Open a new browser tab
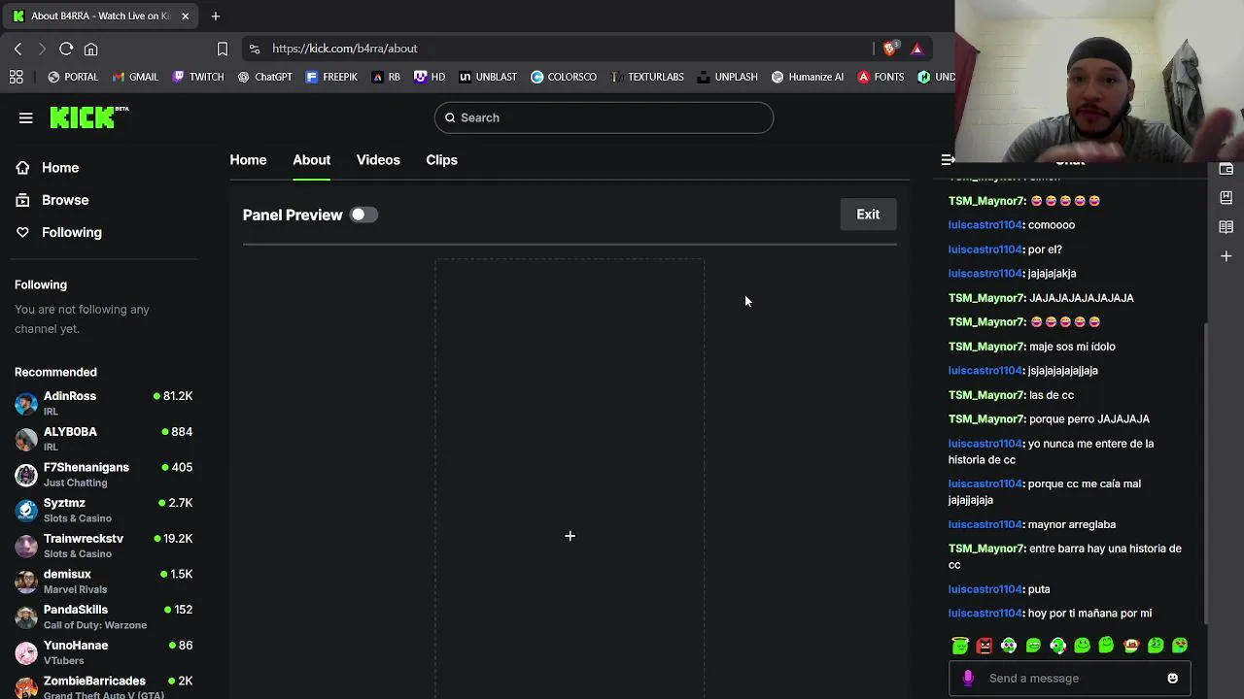Screen dimensions: 1244x699 click(x=216, y=16)
